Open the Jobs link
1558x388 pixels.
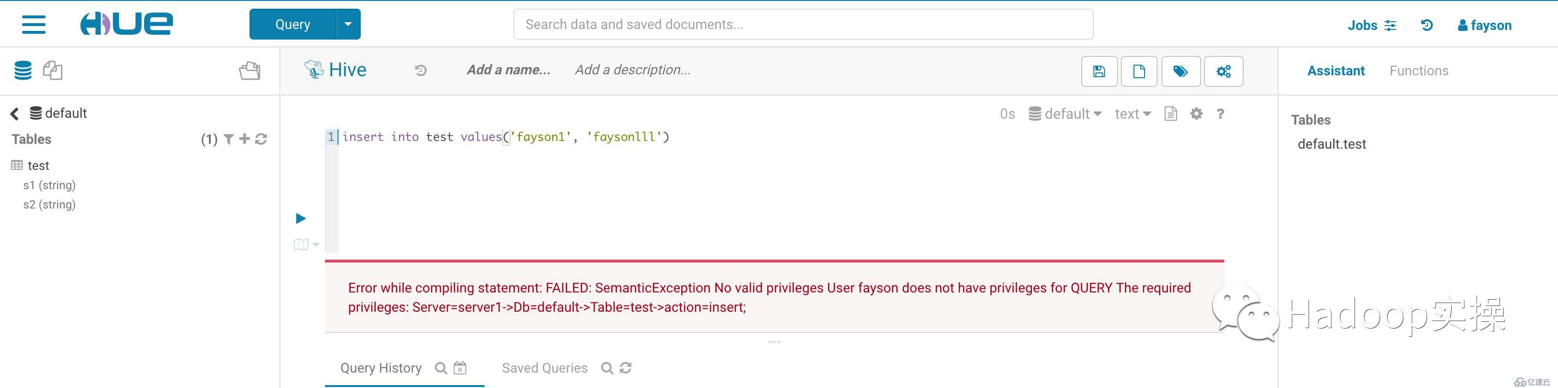pyautogui.click(x=1362, y=26)
